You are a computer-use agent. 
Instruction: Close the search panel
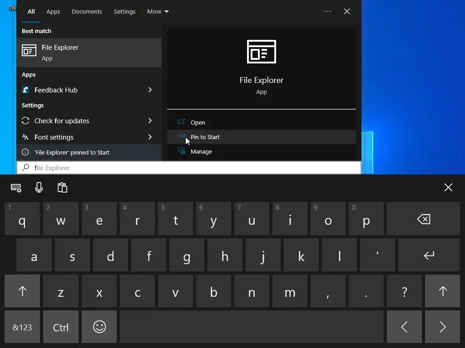[x=346, y=11]
